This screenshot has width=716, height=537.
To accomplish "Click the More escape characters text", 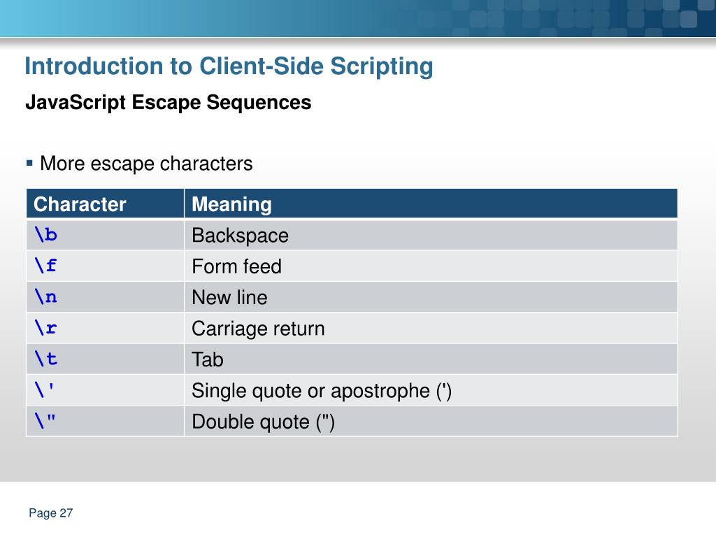I will tap(146, 164).
